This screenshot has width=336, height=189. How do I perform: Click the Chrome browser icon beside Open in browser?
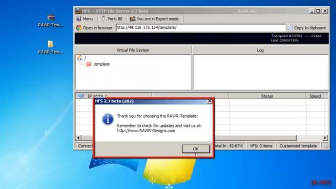79,28
